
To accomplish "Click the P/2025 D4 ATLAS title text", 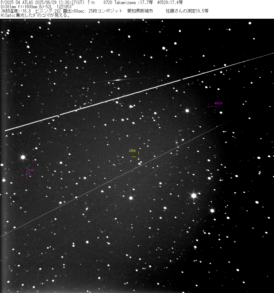I will (x=17, y=2).
